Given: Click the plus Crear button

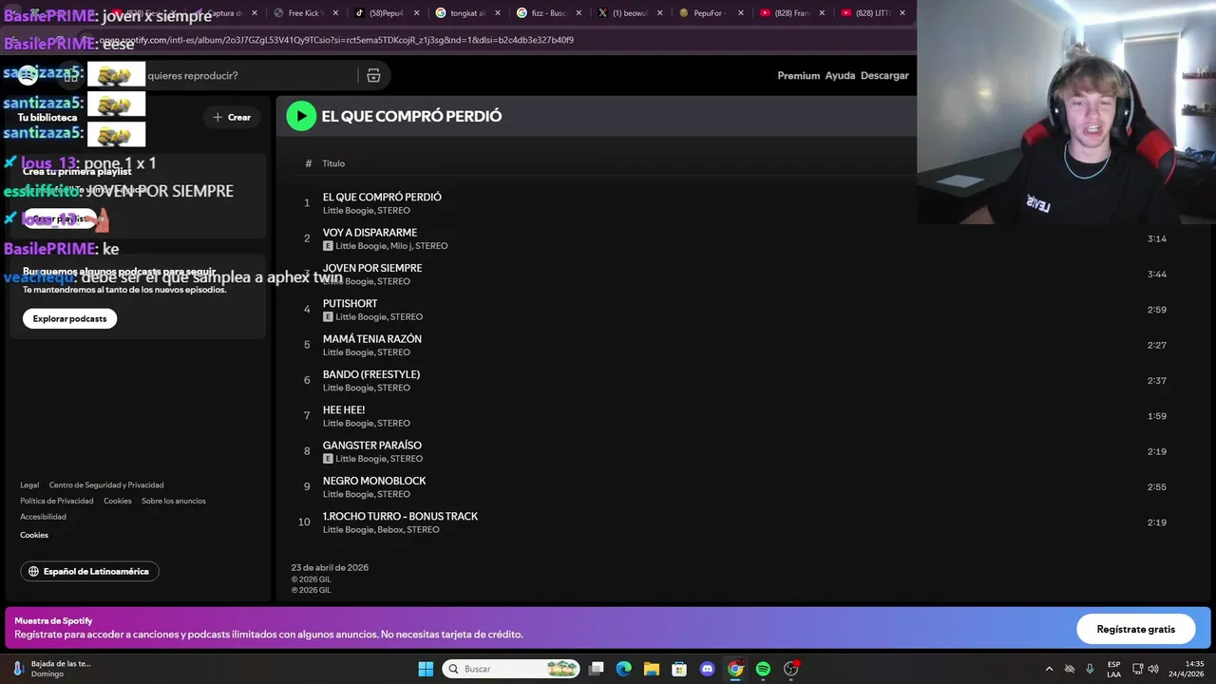Looking at the screenshot, I should [232, 117].
